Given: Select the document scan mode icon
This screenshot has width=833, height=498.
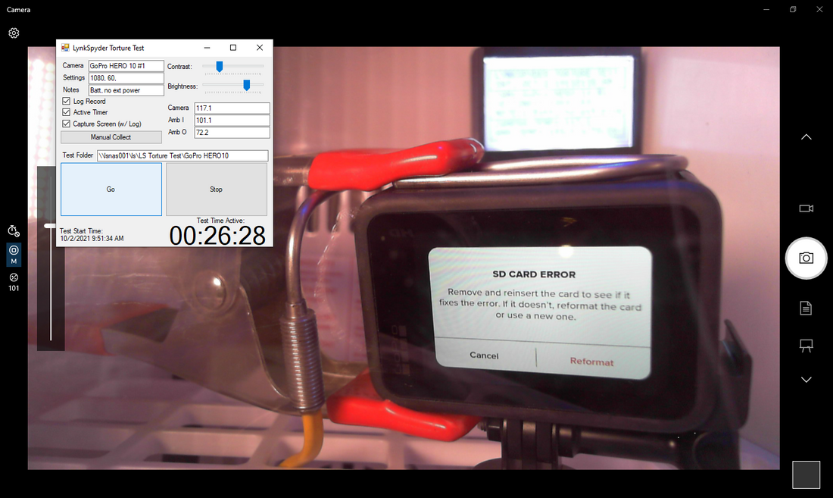Looking at the screenshot, I should [806, 308].
